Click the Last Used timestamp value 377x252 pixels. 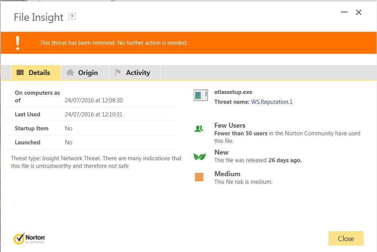click(94, 114)
